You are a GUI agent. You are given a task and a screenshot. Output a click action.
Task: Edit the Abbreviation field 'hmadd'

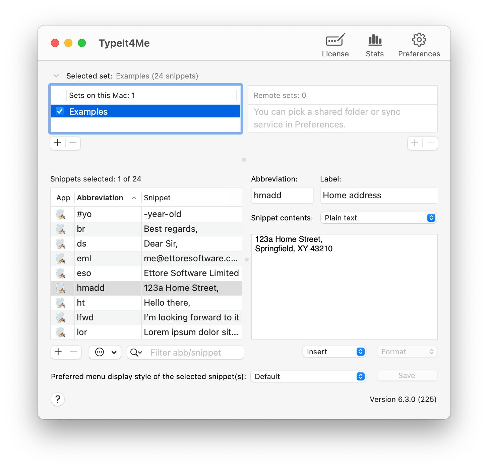pyautogui.click(x=282, y=195)
